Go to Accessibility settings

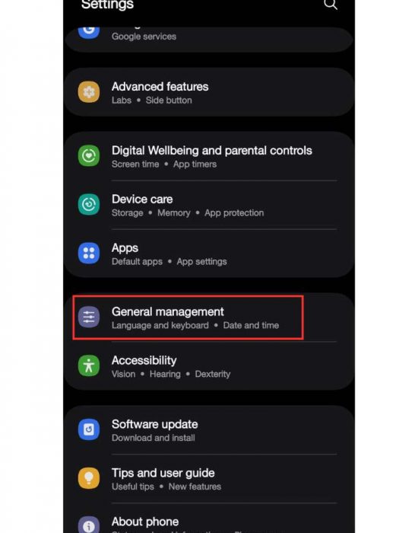pos(209,365)
